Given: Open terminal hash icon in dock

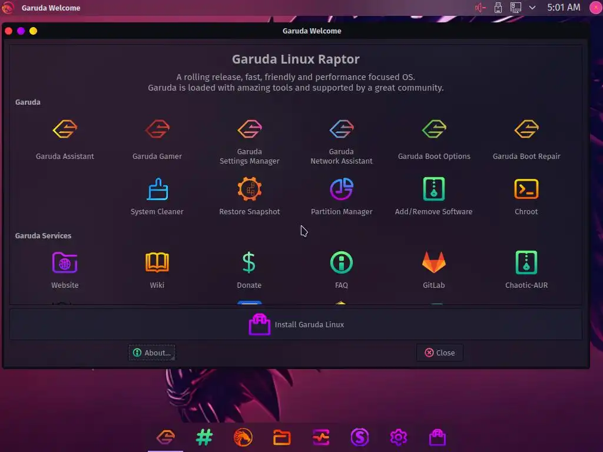Looking at the screenshot, I should [204, 437].
